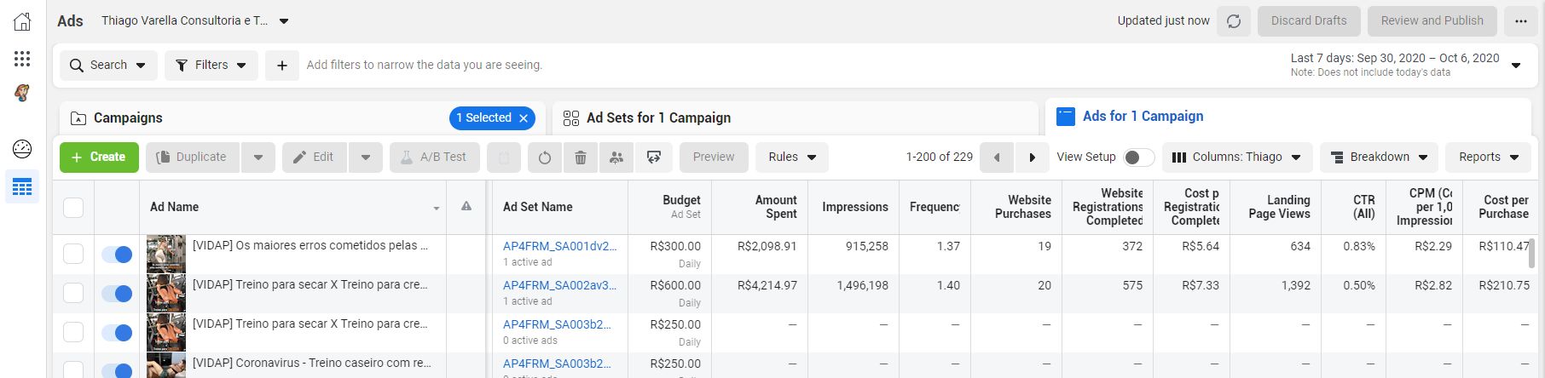This screenshot has width=1545, height=378.
Task: Open the date range selector dropdown
Action: point(1515,65)
